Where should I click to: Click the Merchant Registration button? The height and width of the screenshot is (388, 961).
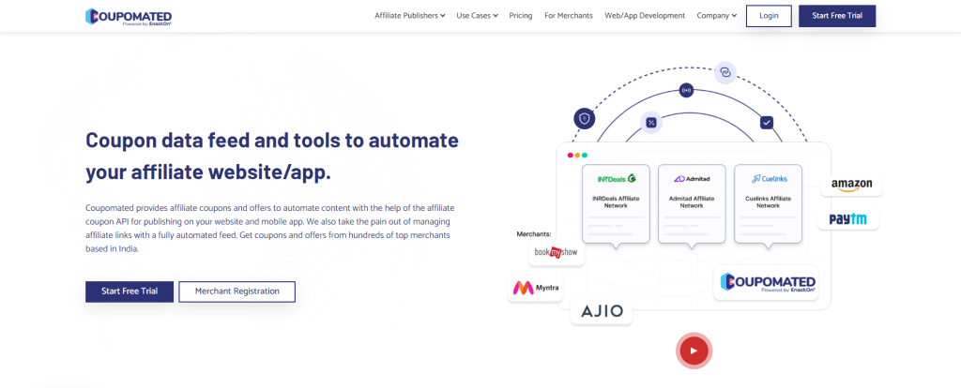tap(236, 291)
